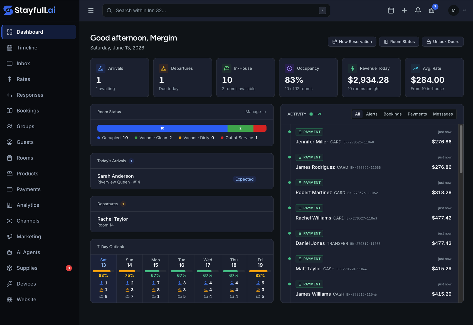Click the Occupancy circle icon
Image resolution: width=473 pixels, height=325 pixels.
pos(289,68)
